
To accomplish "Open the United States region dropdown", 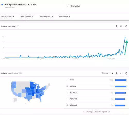I will click(x=8, y=17).
